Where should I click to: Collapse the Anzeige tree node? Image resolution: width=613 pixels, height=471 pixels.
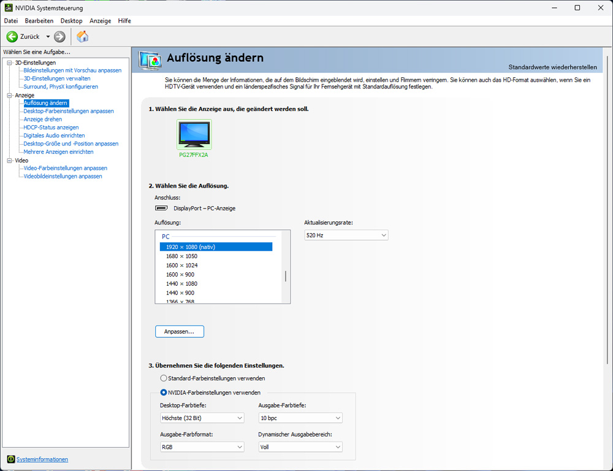click(x=10, y=96)
